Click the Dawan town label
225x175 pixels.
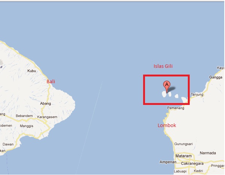[8, 144]
